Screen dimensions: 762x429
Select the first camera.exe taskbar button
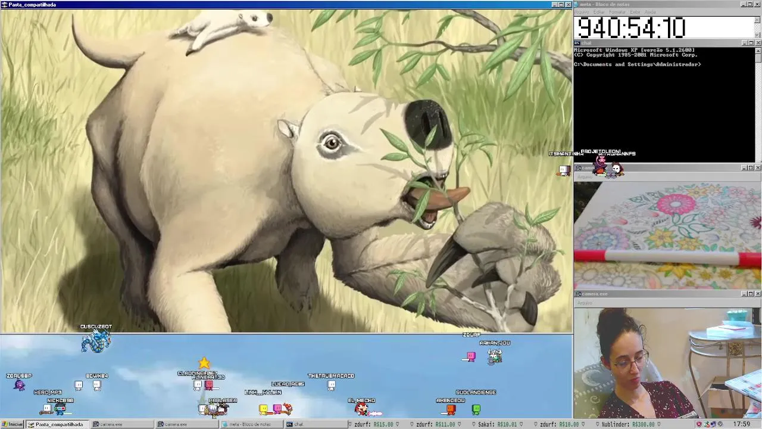click(x=122, y=424)
